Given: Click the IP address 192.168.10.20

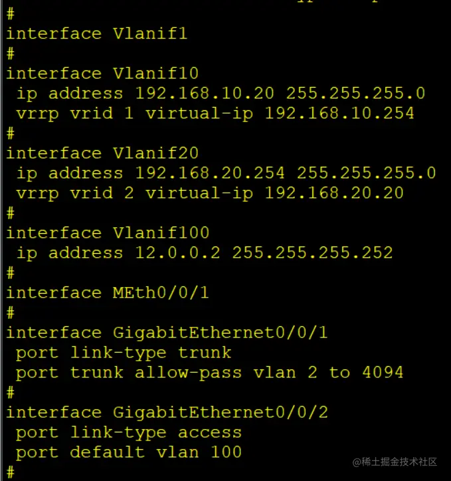Looking at the screenshot, I should [x=210, y=94].
